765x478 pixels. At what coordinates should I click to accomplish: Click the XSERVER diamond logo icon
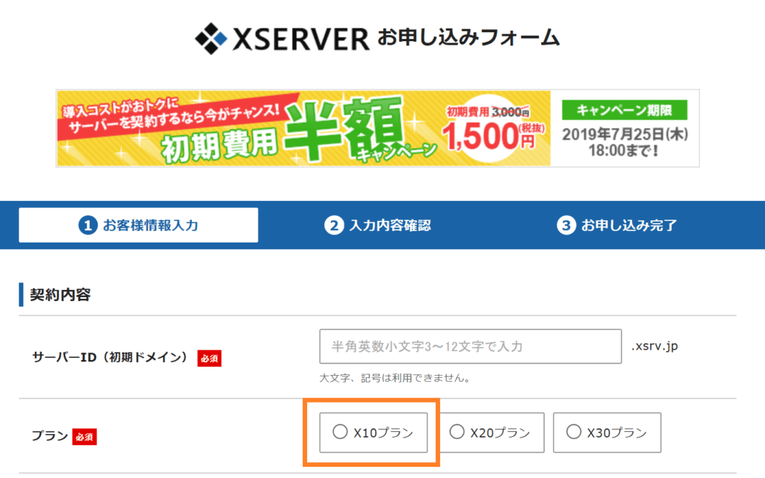click(x=211, y=39)
